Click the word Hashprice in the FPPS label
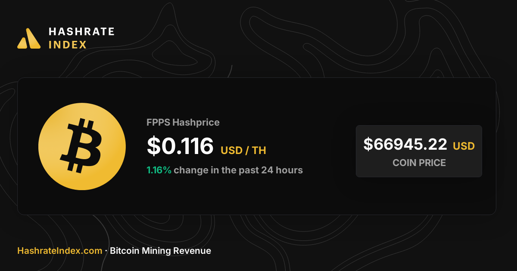 coord(196,123)
